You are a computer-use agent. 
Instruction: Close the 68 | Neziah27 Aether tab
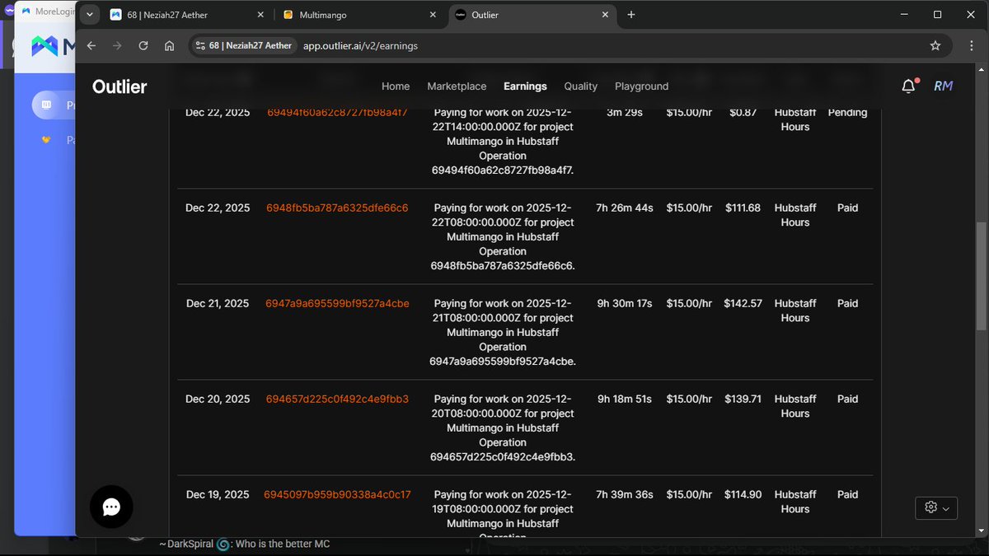(x=261, y=15)
